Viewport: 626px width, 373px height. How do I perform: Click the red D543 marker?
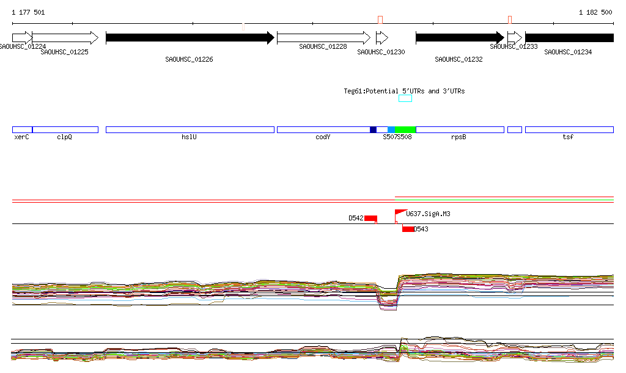click(x=408, y=229)
